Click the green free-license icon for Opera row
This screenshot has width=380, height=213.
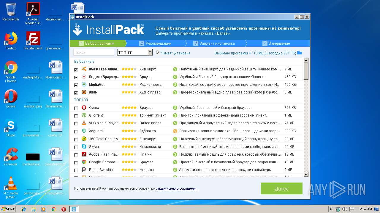pos(175,108)
